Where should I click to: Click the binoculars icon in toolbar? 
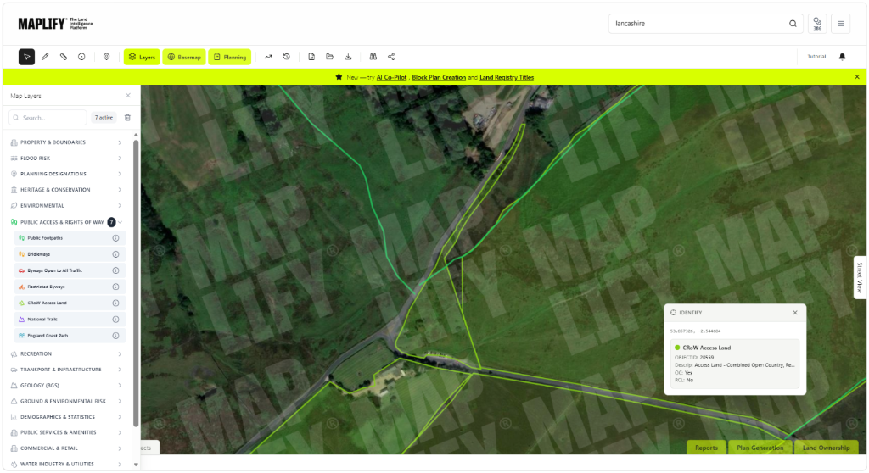click(x=373, y=57)
